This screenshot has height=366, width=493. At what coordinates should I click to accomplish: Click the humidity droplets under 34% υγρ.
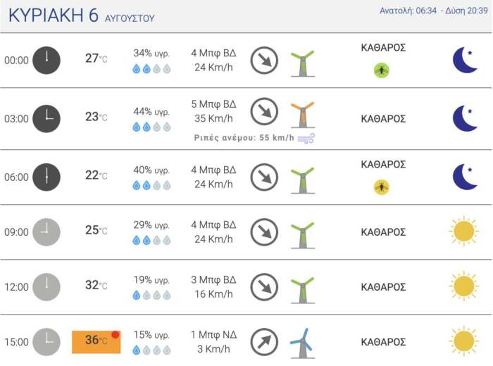click(x=151, y=69)
